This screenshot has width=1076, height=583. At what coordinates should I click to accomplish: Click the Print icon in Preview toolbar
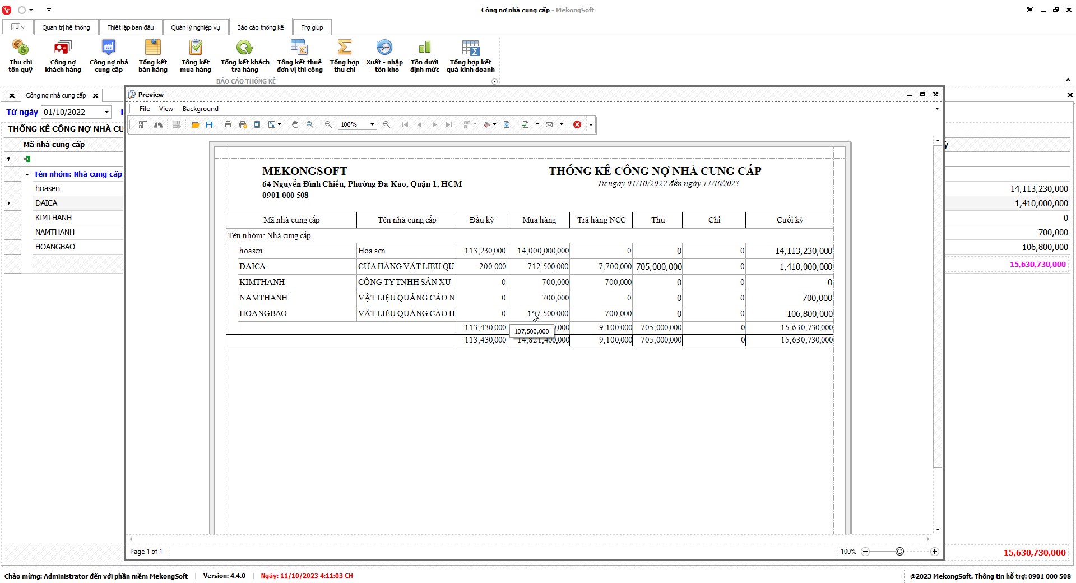(x=228, y=124)
